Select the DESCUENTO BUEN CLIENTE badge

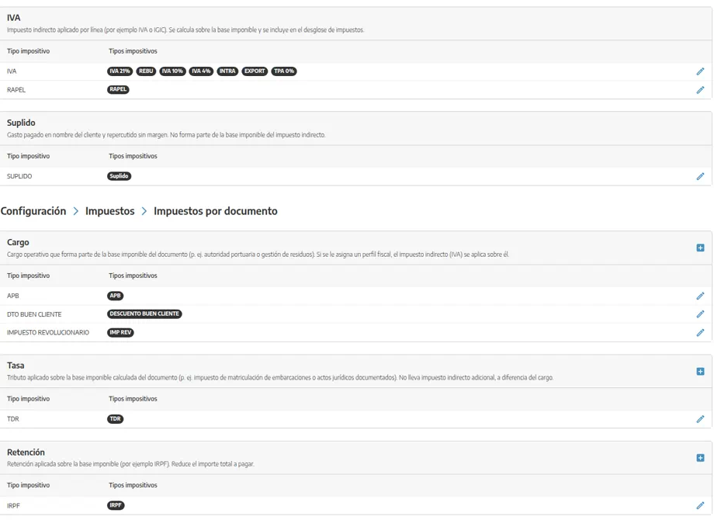[x=144, y=314]
